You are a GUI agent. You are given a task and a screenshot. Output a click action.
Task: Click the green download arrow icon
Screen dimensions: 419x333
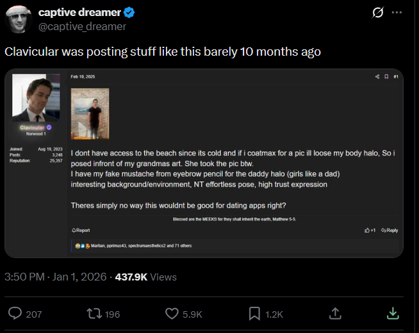393,313
